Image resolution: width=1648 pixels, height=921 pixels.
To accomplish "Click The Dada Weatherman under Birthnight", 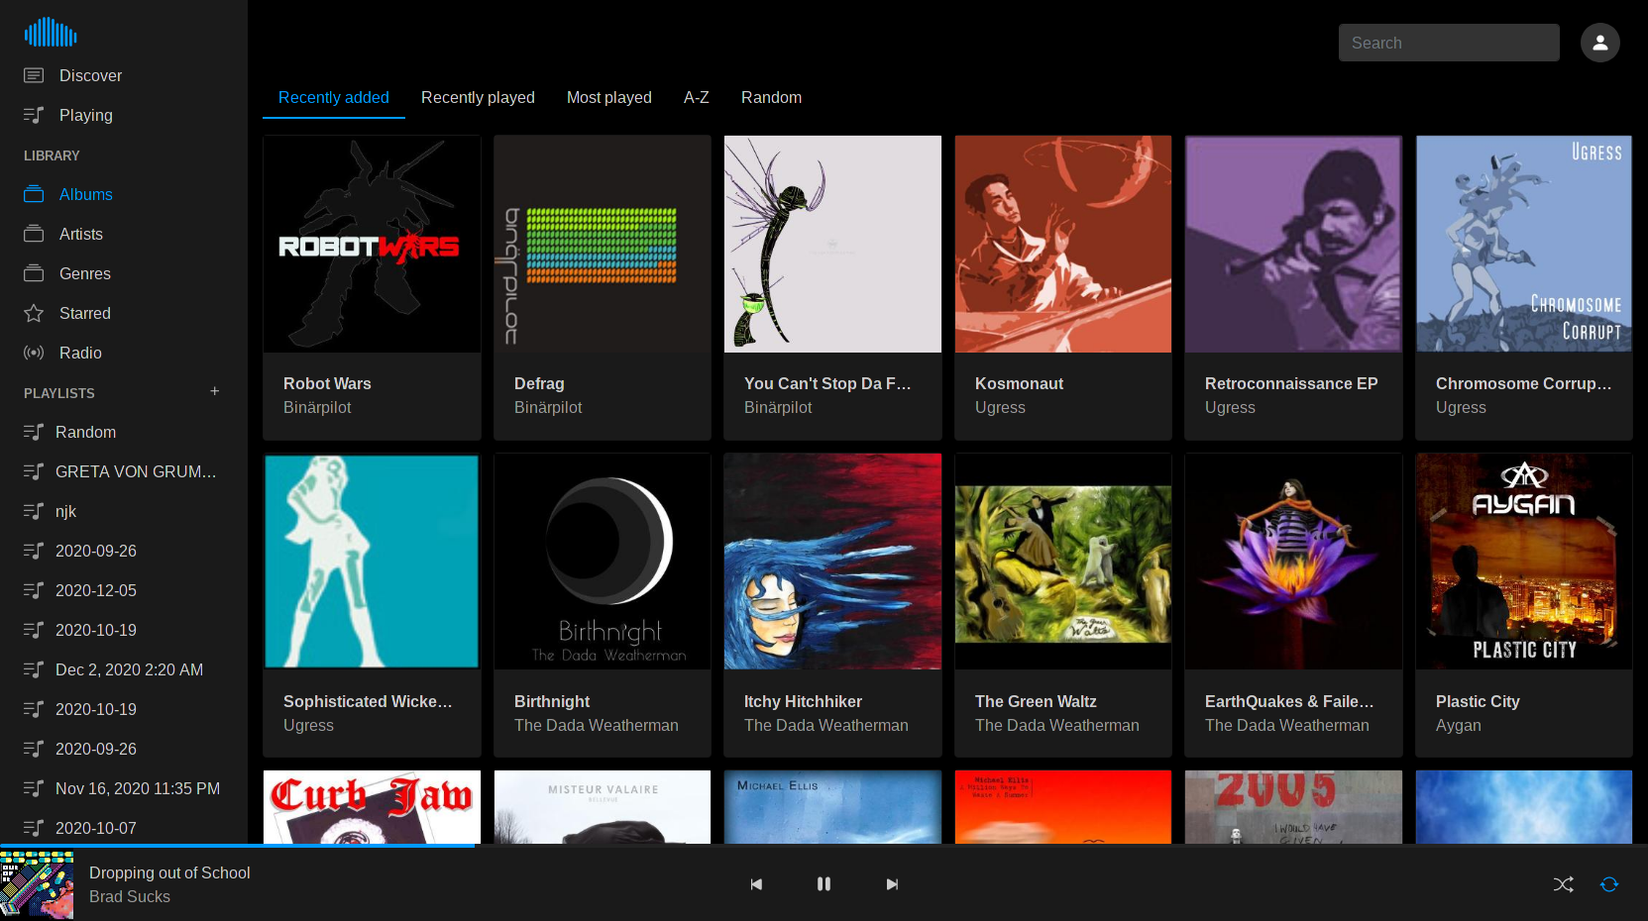I will click(597, 725).
